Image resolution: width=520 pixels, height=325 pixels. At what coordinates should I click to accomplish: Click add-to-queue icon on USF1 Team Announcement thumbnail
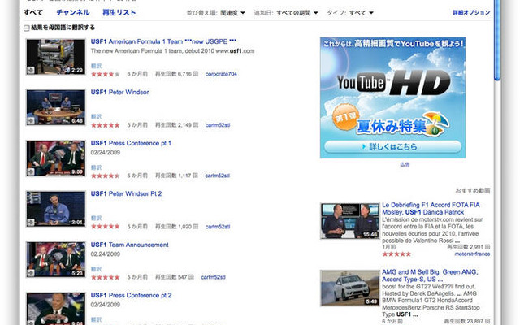coord(31,273)
